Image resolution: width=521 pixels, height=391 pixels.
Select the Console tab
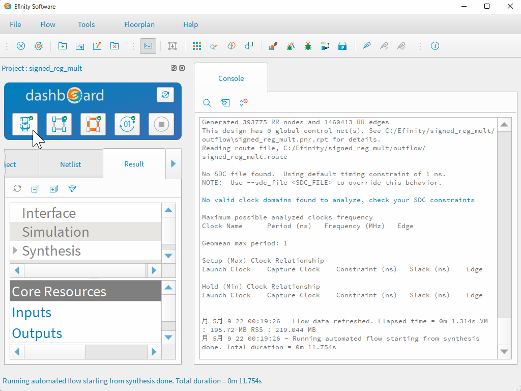[x=231, y=78]
